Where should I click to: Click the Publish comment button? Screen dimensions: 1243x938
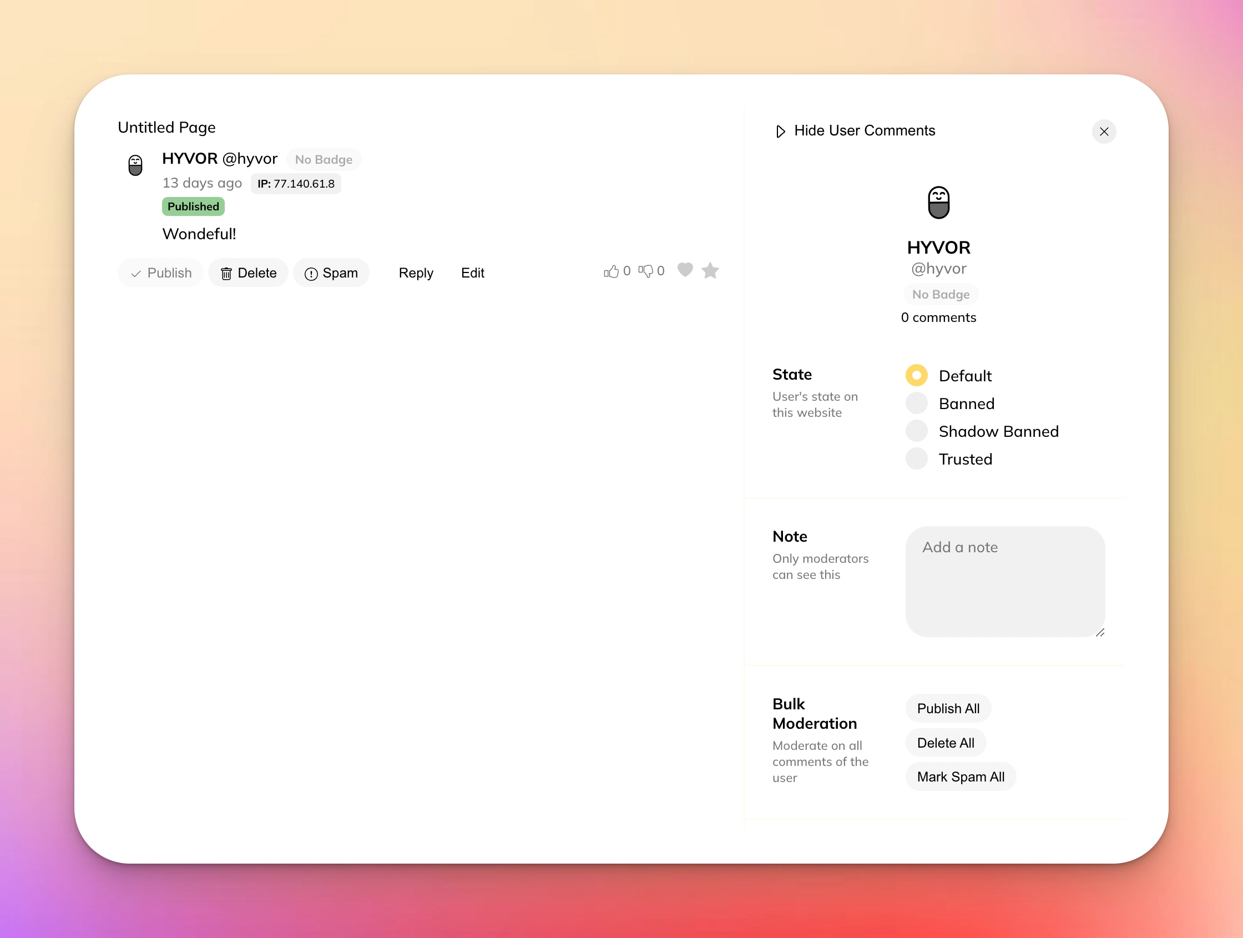(x=161, y=273)
